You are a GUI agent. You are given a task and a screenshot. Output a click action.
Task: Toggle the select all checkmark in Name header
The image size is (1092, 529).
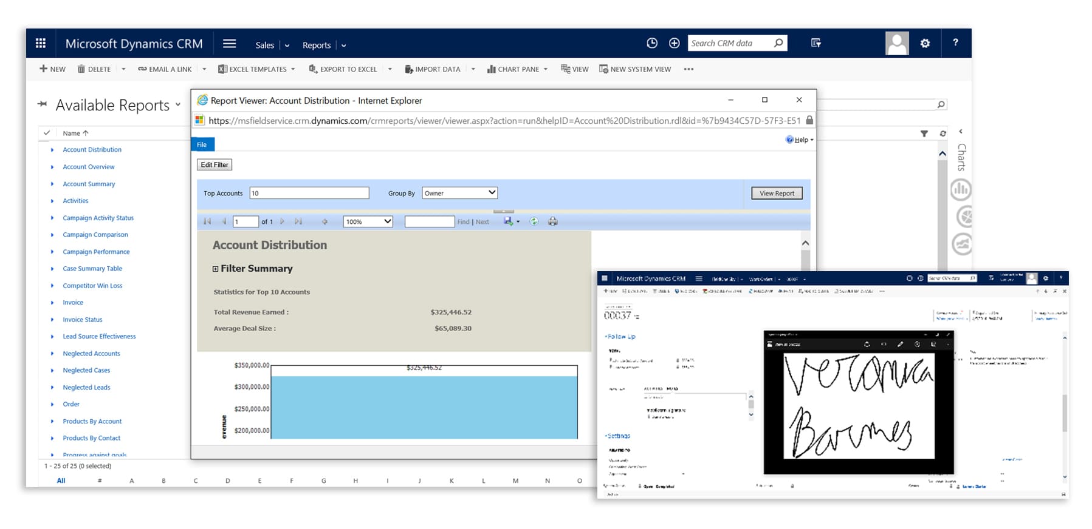(47, 133)
